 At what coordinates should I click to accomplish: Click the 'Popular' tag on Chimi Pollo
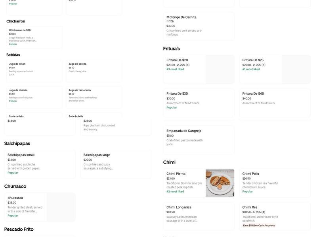[x=248, y=191]
